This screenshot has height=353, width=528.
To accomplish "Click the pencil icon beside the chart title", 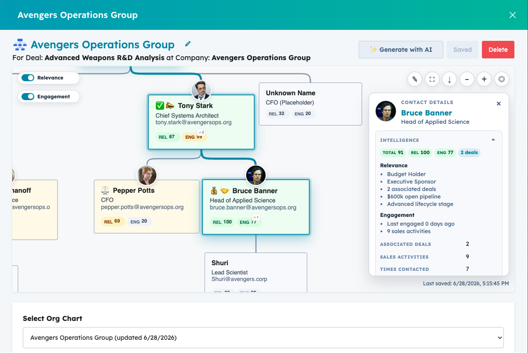I will click(188, 44).
